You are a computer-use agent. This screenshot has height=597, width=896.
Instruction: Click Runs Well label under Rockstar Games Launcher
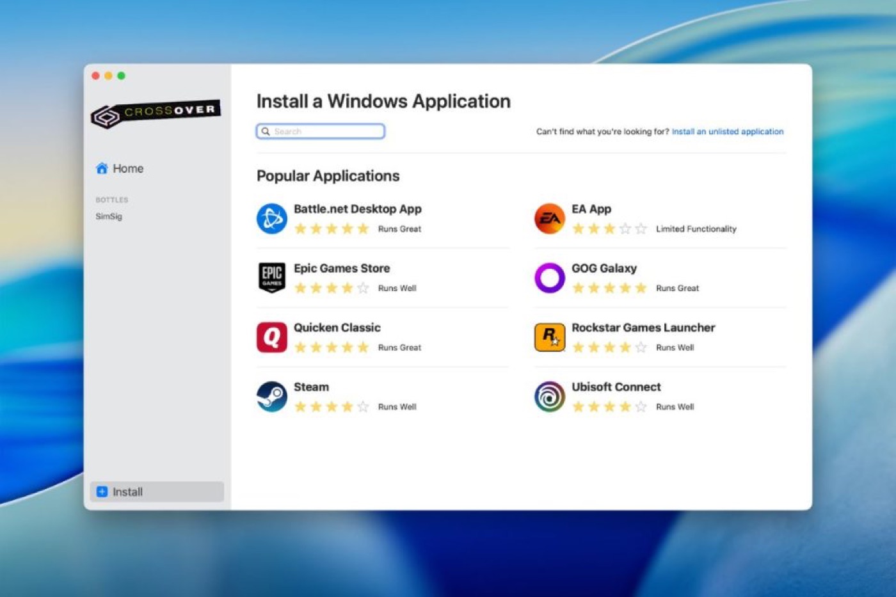pos(675,347)
